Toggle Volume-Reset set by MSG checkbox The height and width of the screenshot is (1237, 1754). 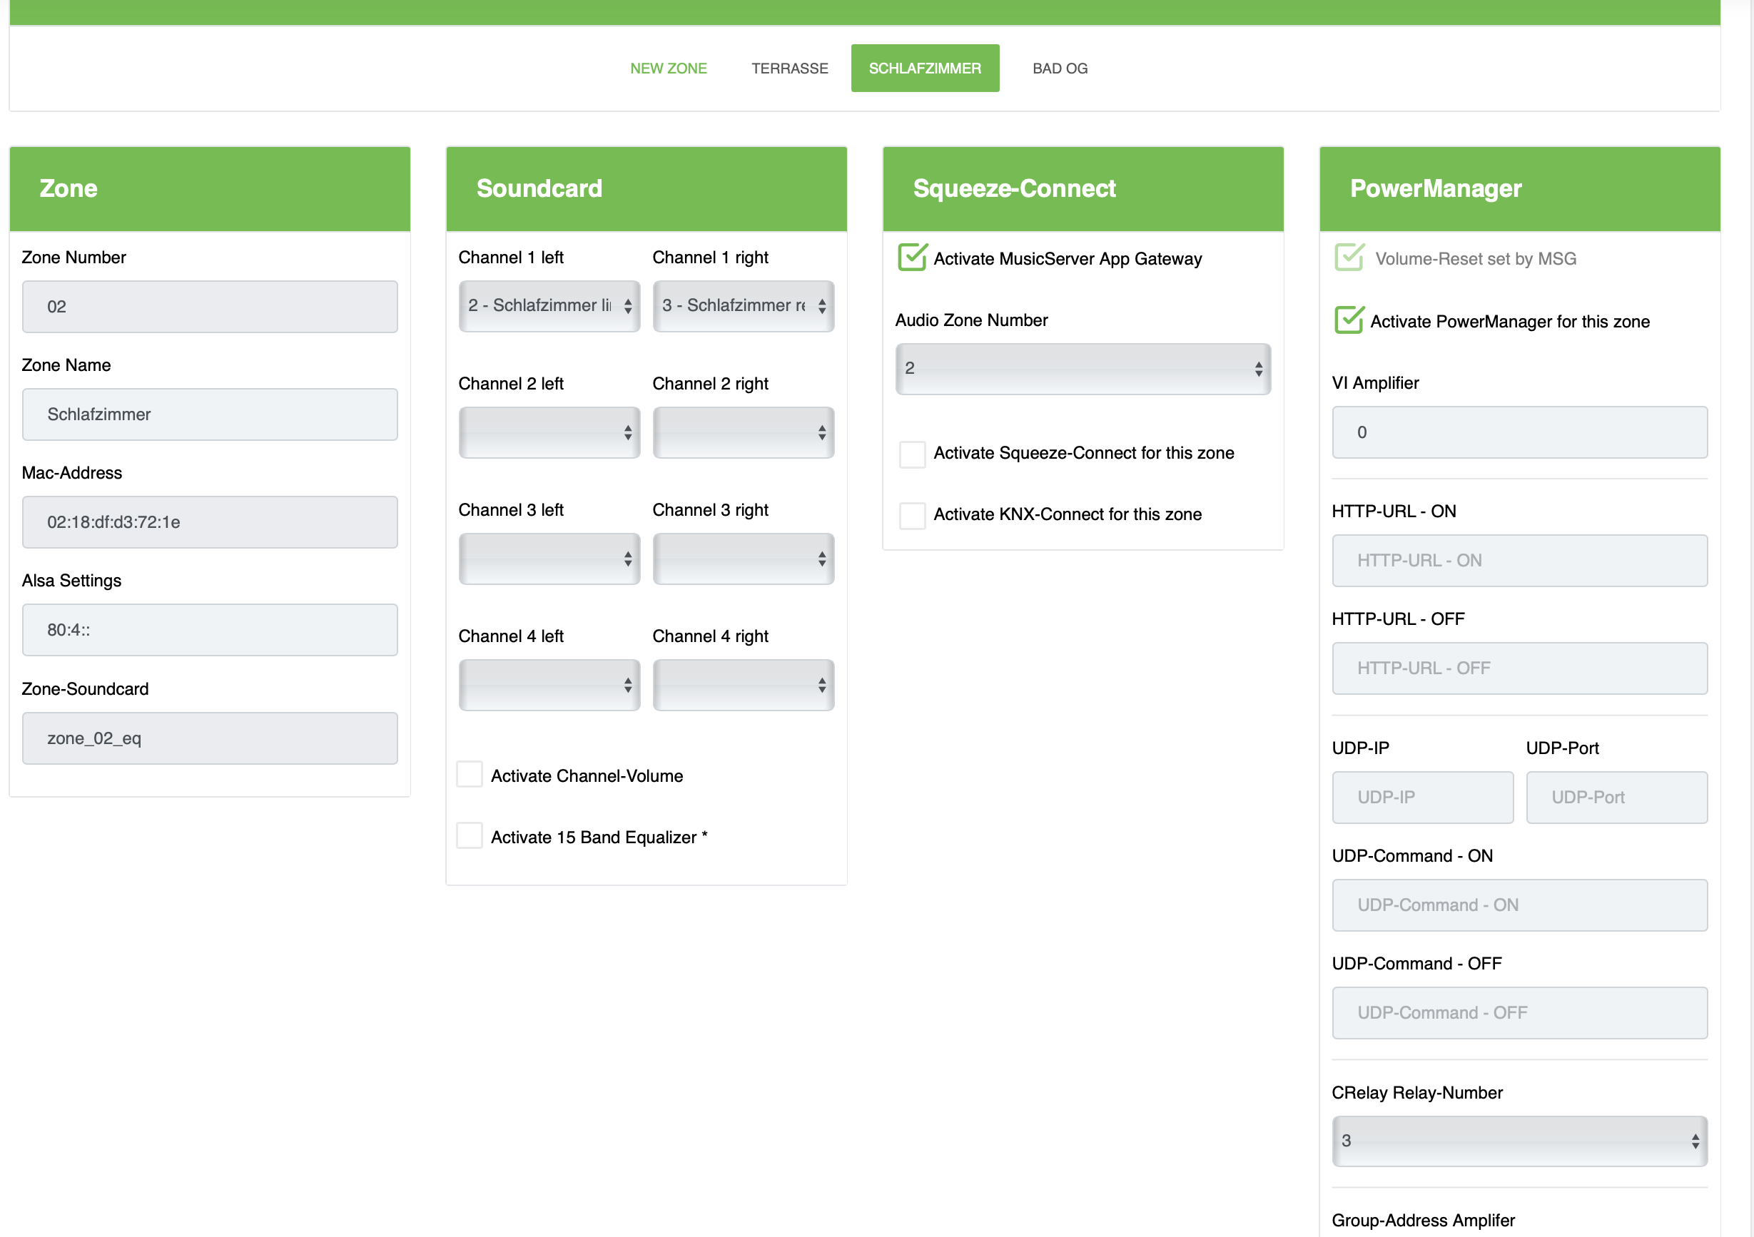1349,258
